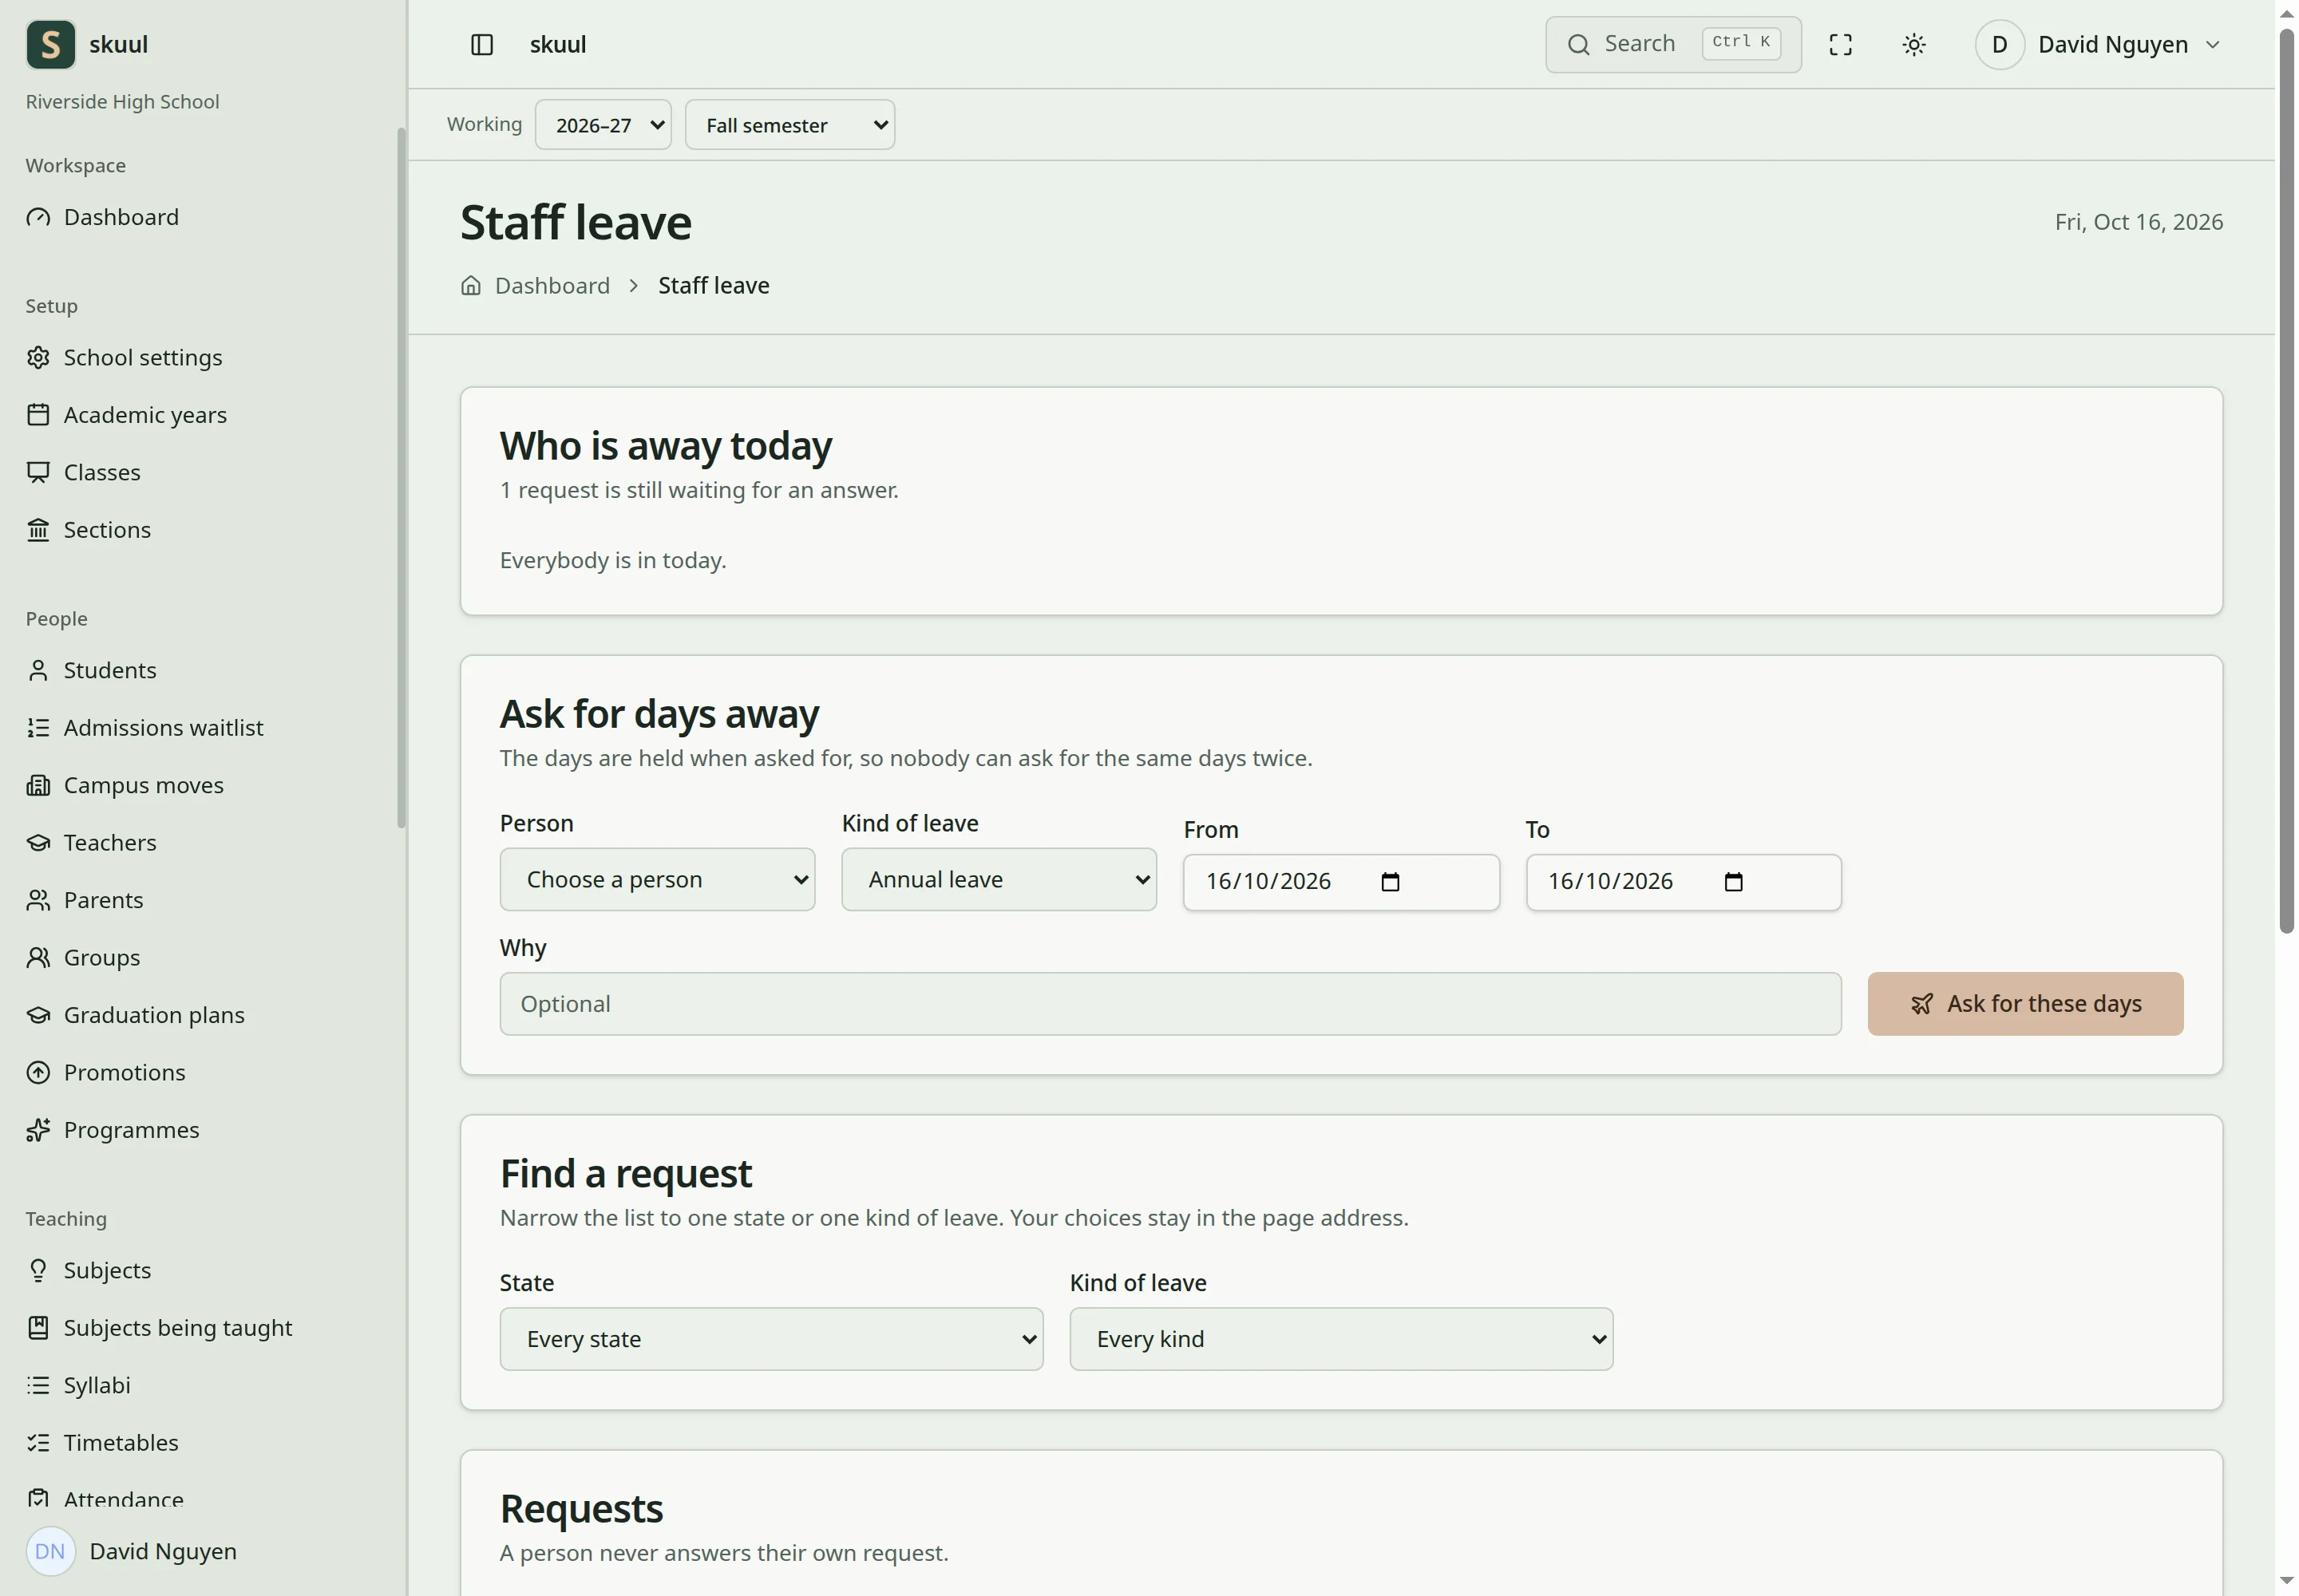
Task: Open the From date calendar picker
Action: point(1390,882)
